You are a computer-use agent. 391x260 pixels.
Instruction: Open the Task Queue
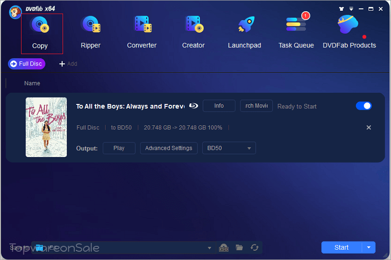pos(296,32)
